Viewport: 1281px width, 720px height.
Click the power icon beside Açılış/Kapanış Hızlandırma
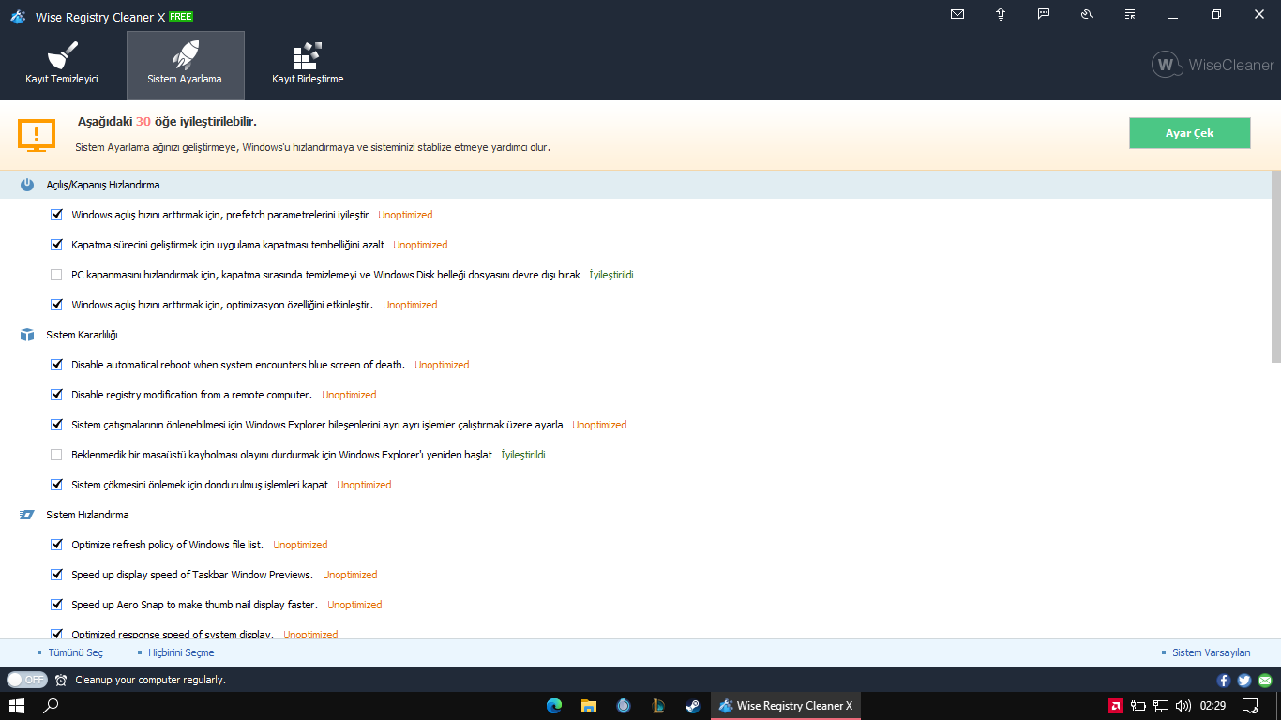click(x=27, y=185)
